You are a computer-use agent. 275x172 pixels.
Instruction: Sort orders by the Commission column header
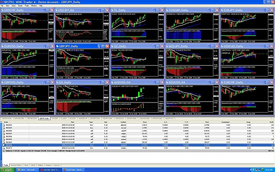(x=220, y=122)
